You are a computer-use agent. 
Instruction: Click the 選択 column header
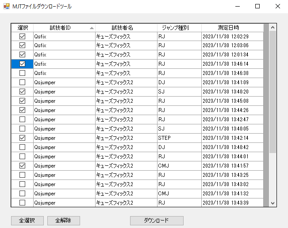point(22,28)
